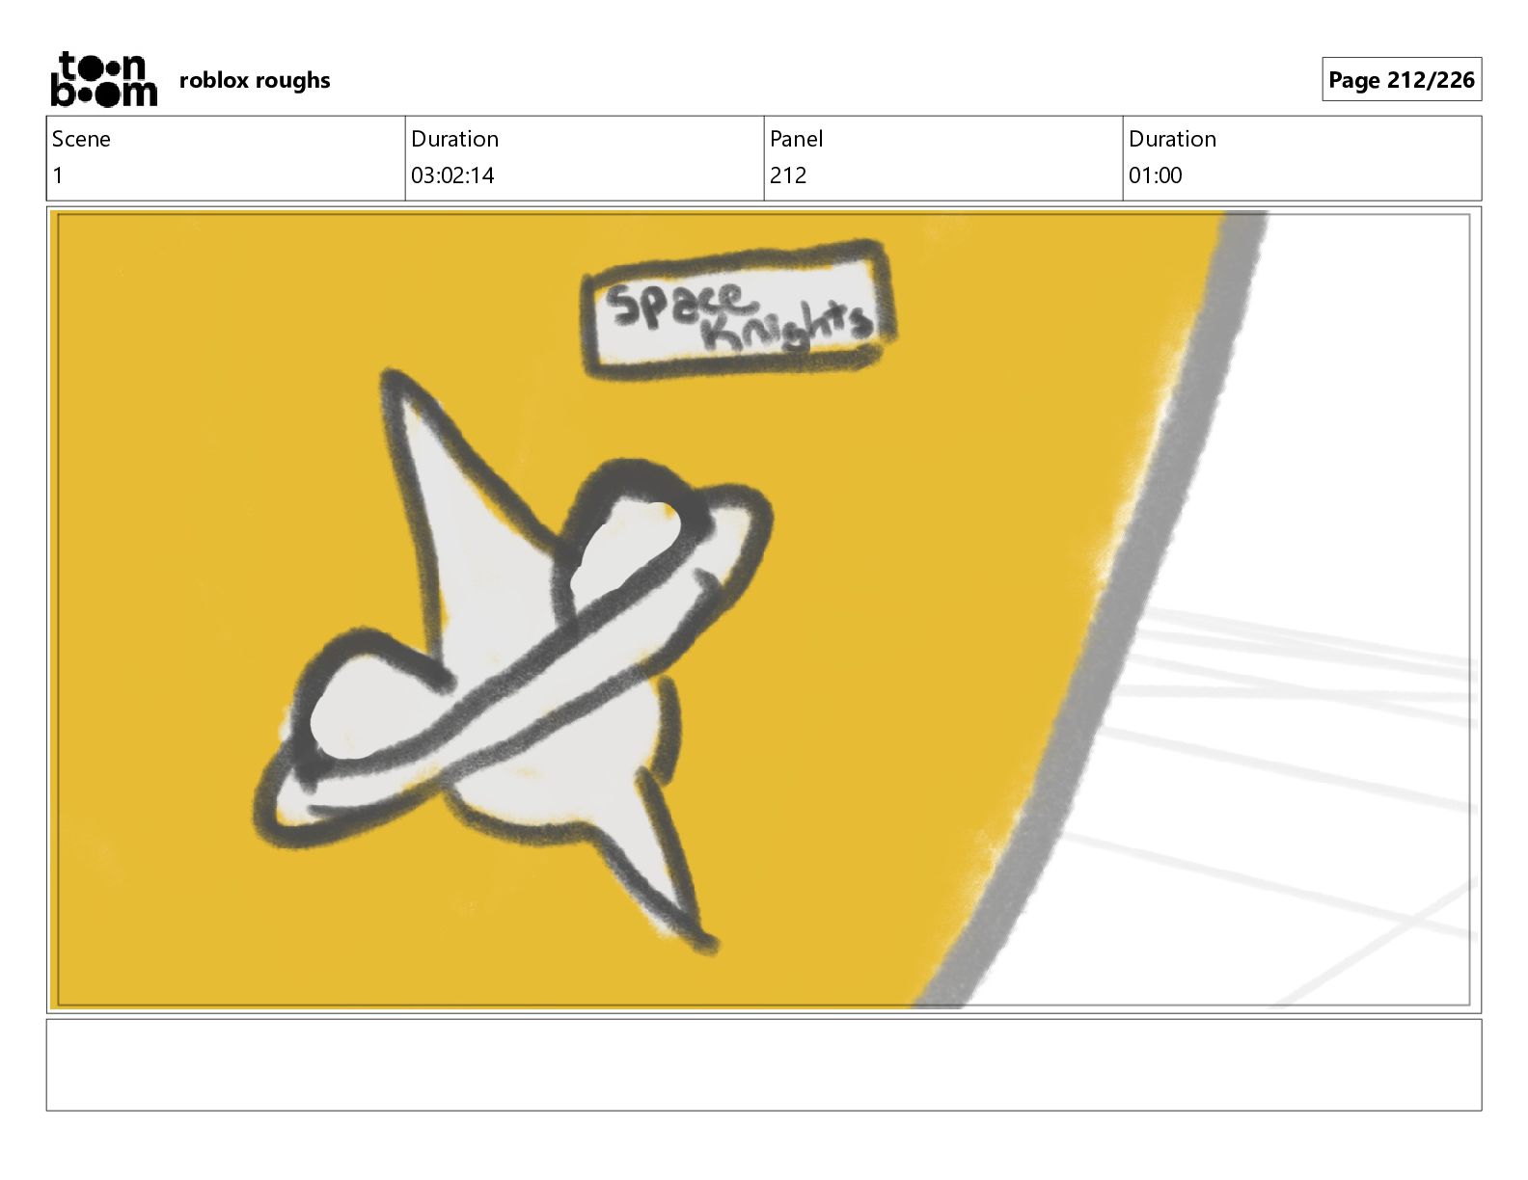Click the 'Space Knights' sign in the drawing

pyautogui.click(x=740, y=310)
